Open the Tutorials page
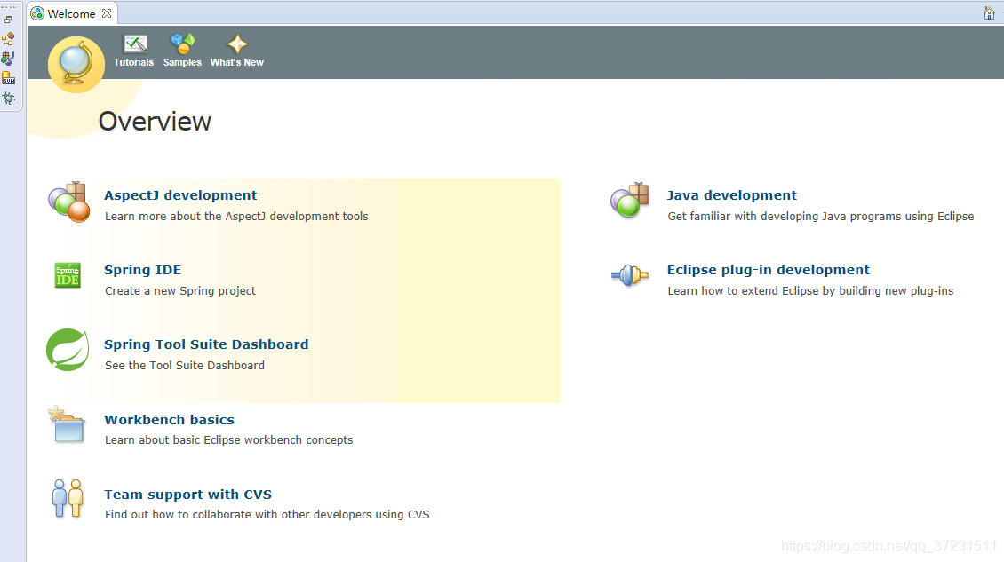 pos(134,51)
